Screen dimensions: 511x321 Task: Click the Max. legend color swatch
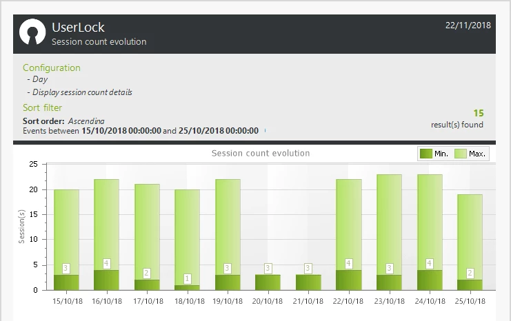point(460,154)
